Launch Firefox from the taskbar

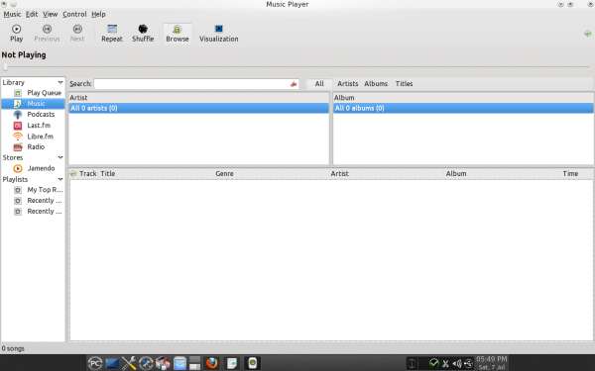pyautogui.click(x=212, y=363)
